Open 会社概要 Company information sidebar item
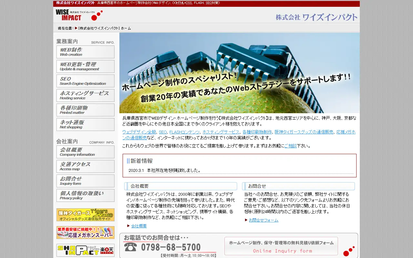 [86, 152]
